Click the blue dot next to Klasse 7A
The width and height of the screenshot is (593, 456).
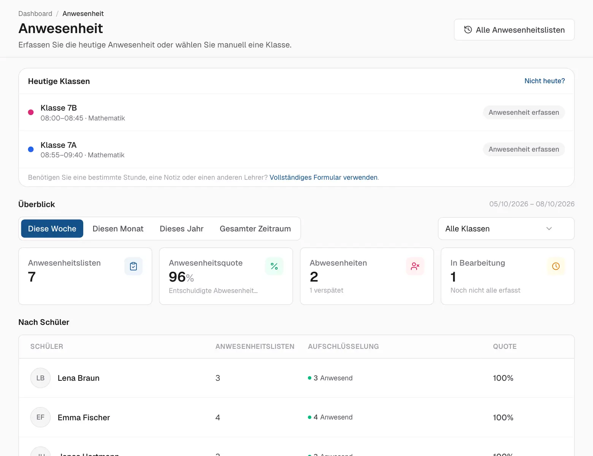(31, 149)
